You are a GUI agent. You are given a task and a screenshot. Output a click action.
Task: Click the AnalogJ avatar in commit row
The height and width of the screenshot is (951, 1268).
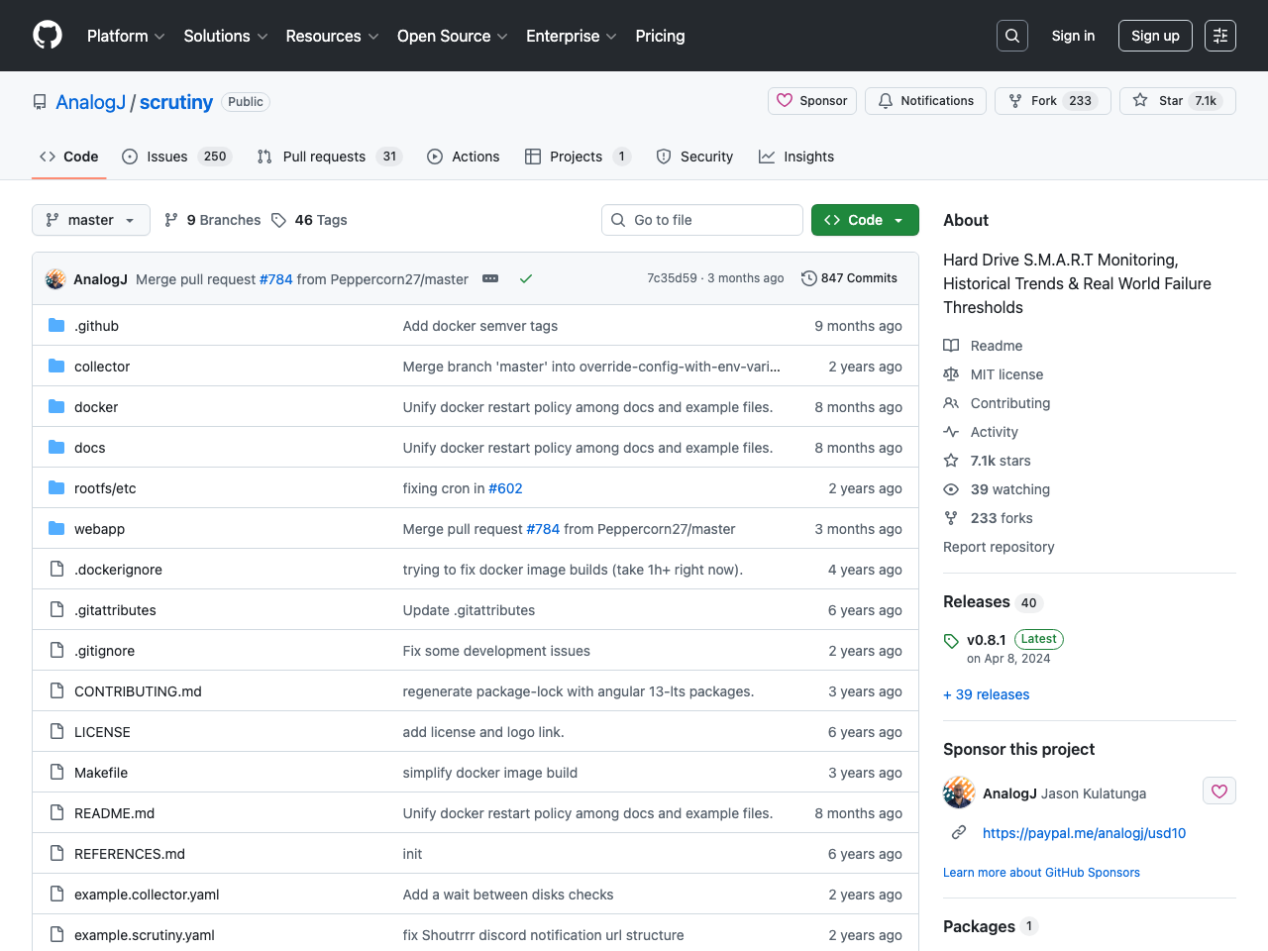(x=55, y=279)
